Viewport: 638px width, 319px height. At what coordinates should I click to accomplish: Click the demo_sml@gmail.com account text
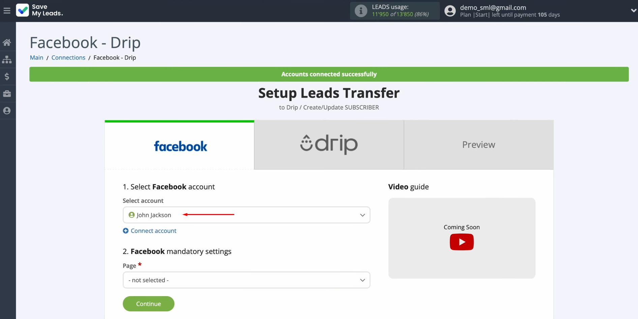pos(493,7)
